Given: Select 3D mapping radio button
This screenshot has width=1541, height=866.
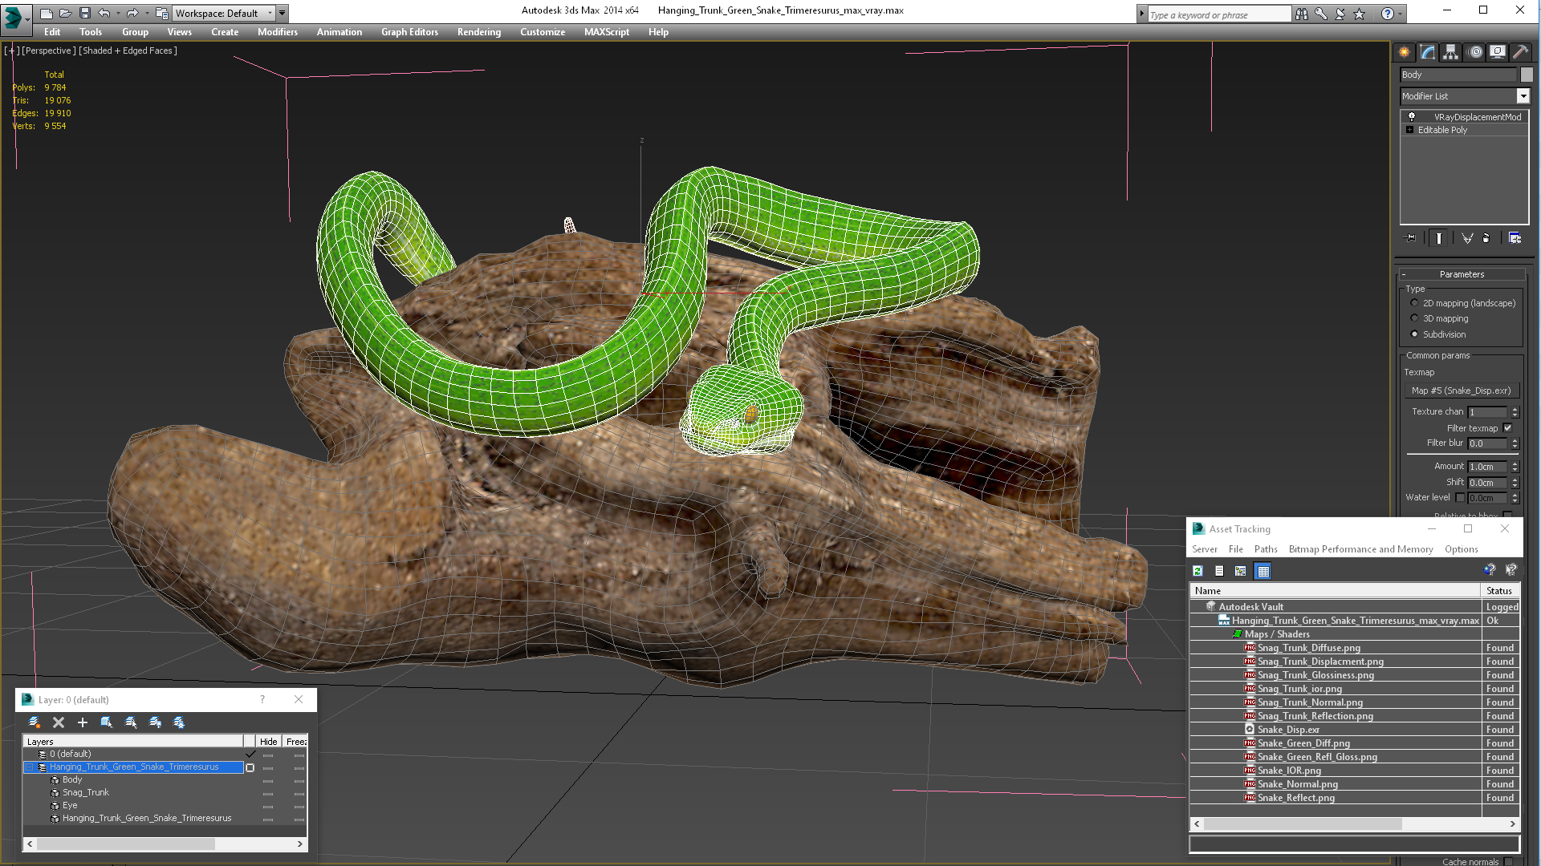Looking at the screenshot, I should [x=1414, y=318].
